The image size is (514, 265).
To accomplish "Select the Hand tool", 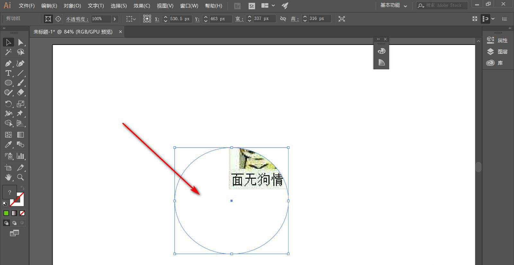I will click(8, 177).
